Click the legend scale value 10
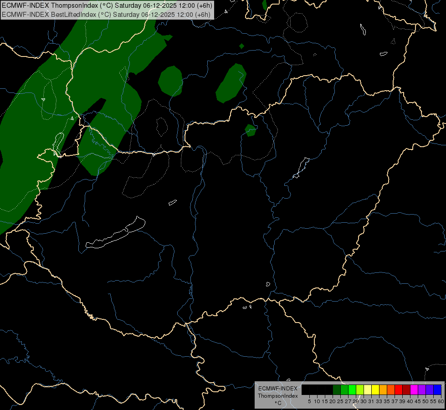 (x=317, y=401)
